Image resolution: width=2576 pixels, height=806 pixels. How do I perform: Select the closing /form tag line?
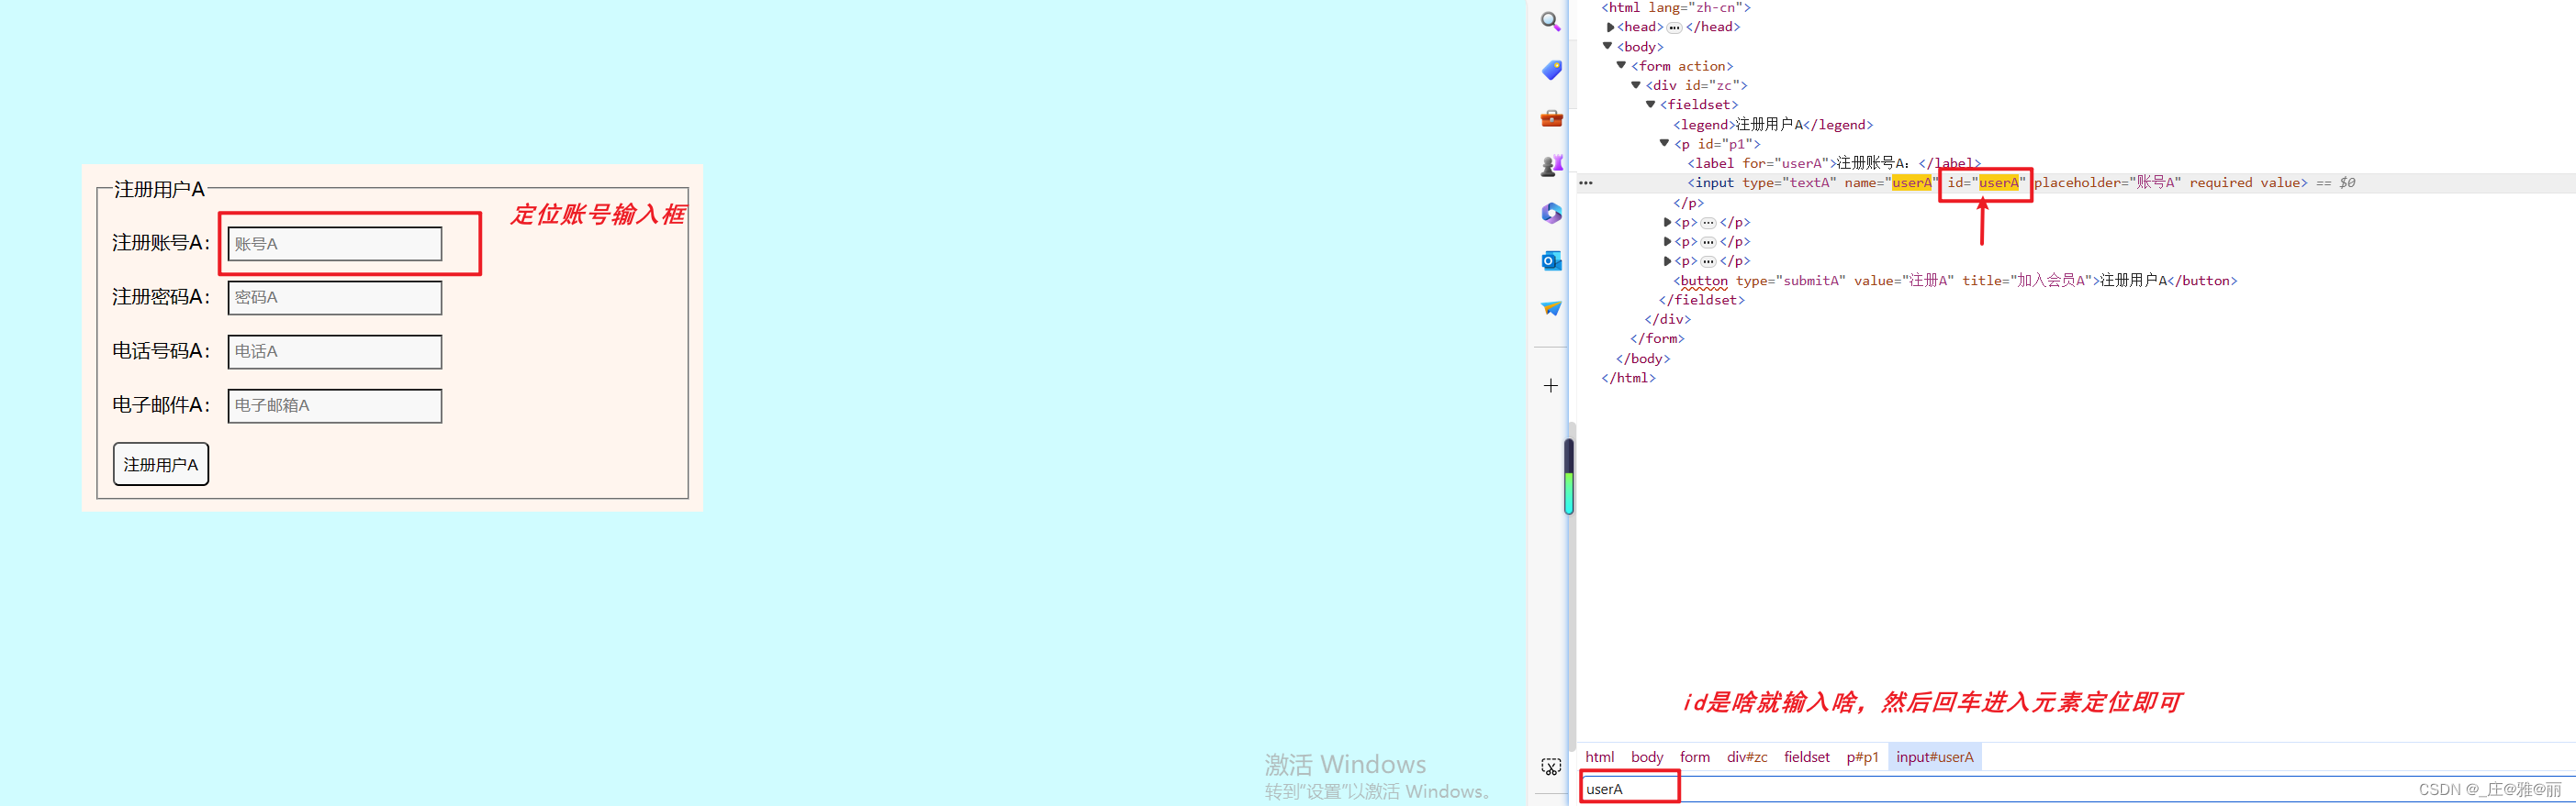(x=1657, y=338)
